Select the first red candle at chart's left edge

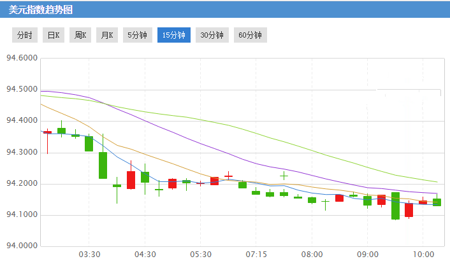point(47,132)
